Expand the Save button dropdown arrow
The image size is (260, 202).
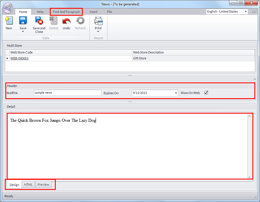23,32
